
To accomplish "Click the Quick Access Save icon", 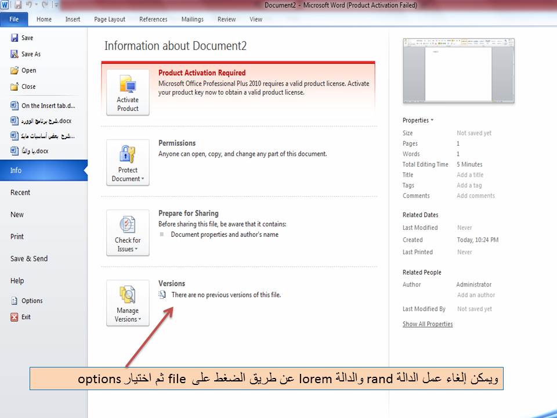I will (x=18, y=5).
